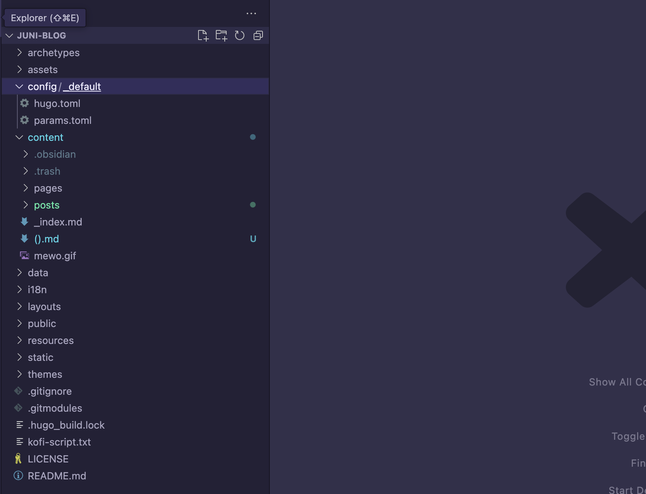The height and width of the screenshot is (494, 646).
Task: Open the params.toml file
Action: 62,120
